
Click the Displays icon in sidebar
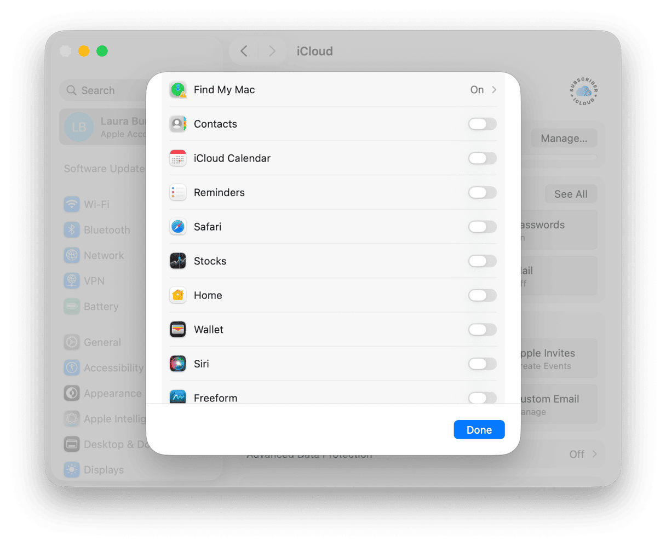(x=72, y=470)
